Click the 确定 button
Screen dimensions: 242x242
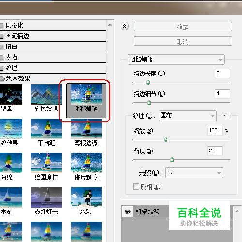(183, 27)
